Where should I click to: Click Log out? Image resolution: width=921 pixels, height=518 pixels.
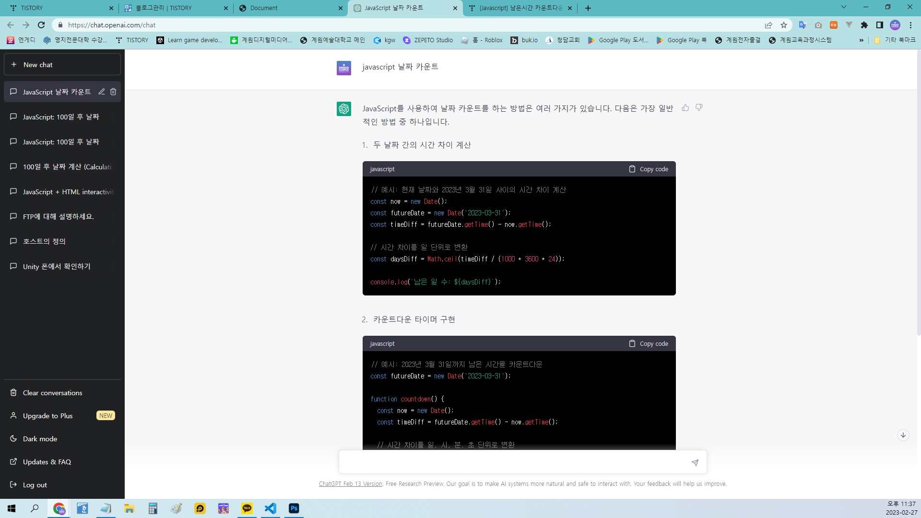[x=62, y=485]
